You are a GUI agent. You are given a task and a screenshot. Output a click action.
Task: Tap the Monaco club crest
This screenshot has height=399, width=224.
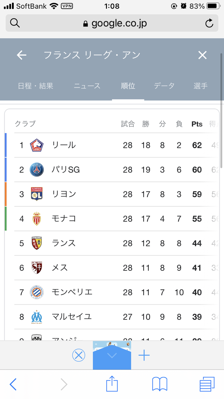(36, 219)
